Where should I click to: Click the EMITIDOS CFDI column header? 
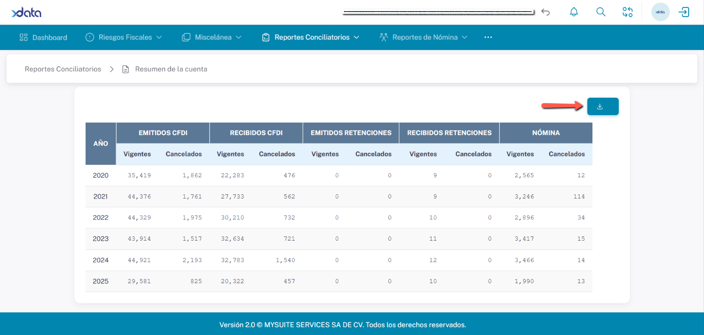pos(162,133)
